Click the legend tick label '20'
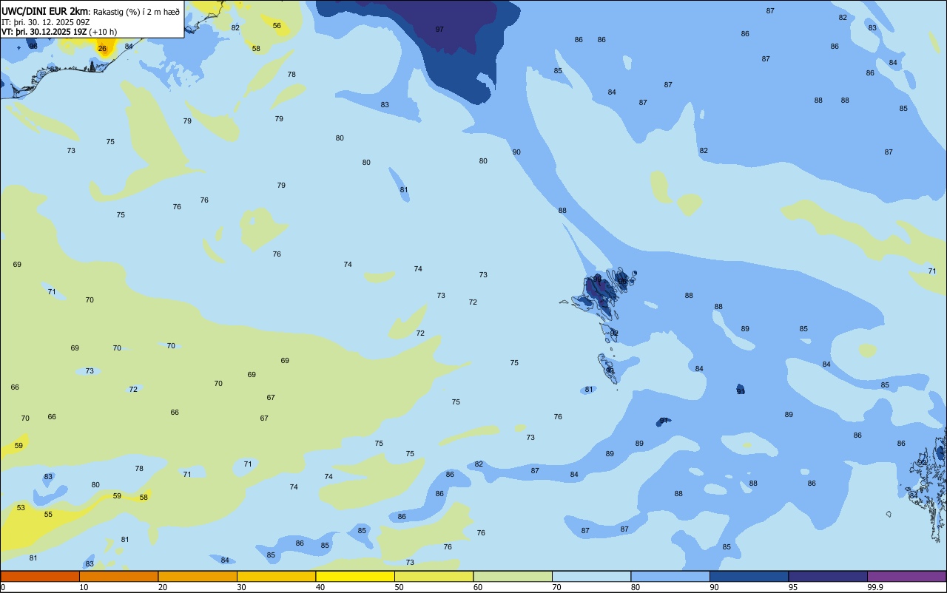947x593 pixels. pos(163,587)
